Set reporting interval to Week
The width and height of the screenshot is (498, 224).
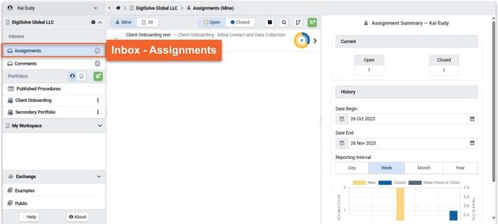(x=387, y=168)
